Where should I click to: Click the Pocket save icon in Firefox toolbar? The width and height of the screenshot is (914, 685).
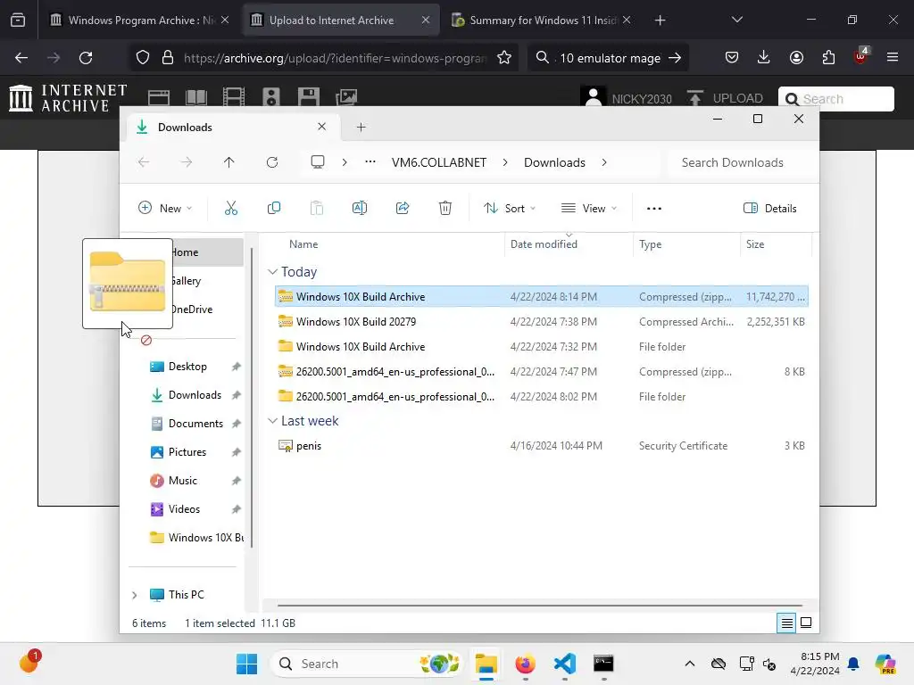tap(732, 58)
